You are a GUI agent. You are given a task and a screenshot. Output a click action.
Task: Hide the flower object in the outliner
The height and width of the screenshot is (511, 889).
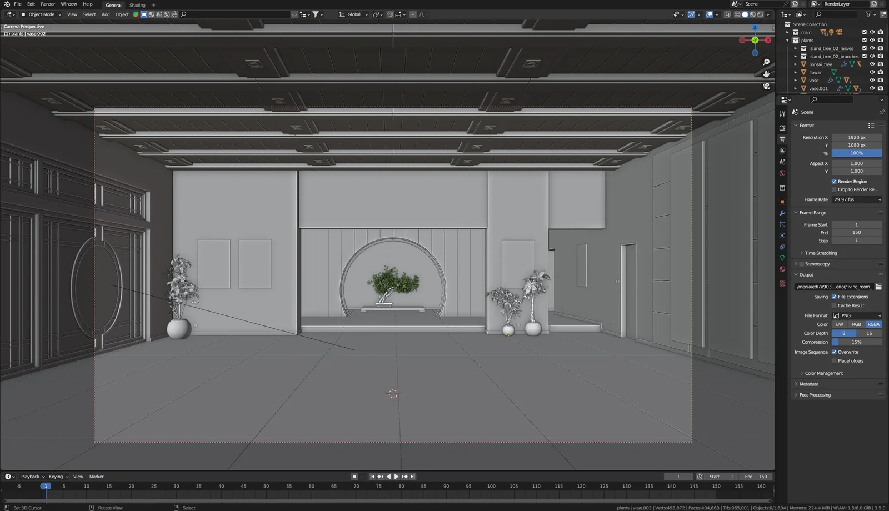tap(872, 72)
